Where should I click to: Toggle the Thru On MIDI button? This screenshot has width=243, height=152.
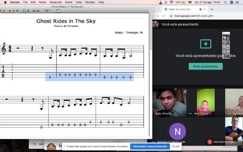36,11
